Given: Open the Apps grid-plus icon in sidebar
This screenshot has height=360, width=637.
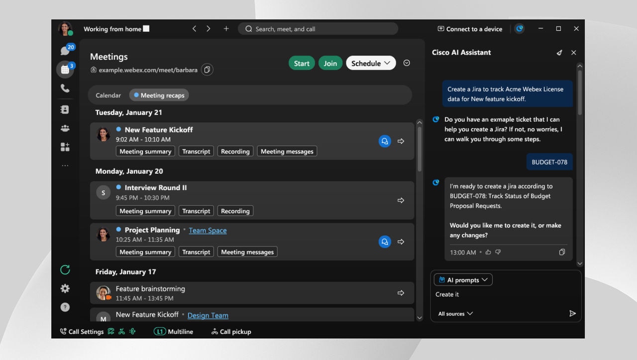Looking at the screenshot, I should (x=65, y=147).
